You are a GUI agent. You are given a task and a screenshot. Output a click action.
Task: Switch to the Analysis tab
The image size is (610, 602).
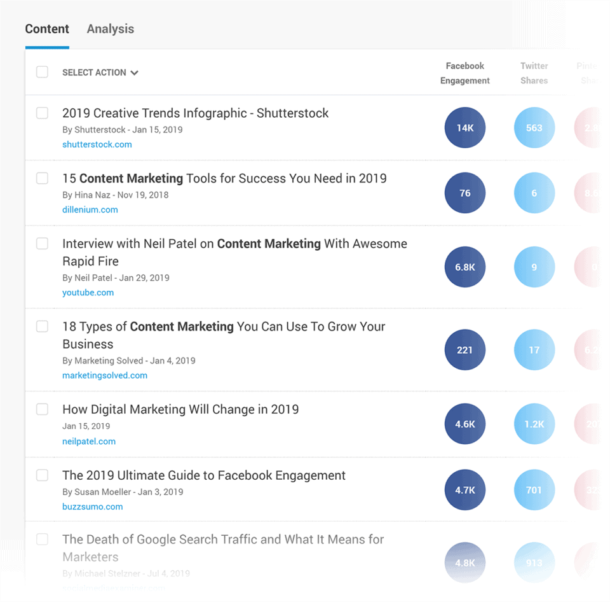pos(110,29)
